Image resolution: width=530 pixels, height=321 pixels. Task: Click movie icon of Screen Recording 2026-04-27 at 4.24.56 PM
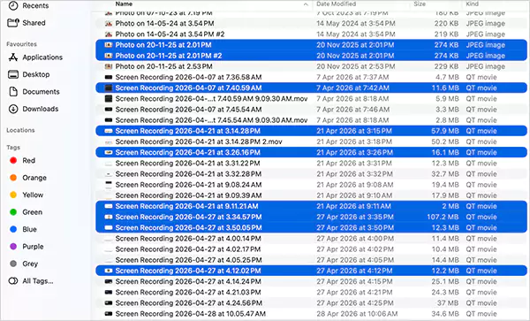(108, 302)
